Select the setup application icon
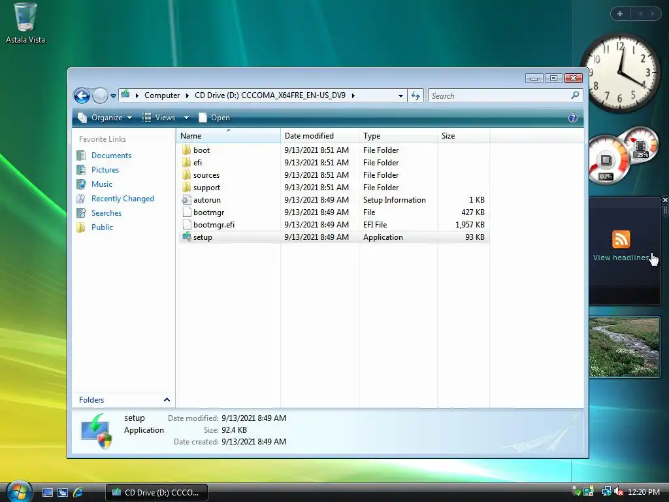 pyautogui.click(x=186, y=237)
